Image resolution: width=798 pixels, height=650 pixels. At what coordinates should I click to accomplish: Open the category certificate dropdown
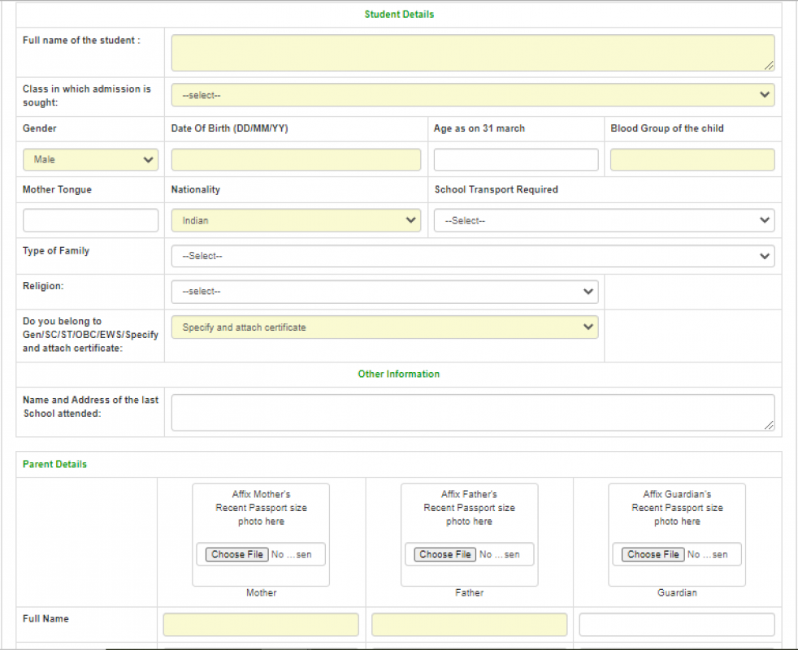[x=384, y=327]
